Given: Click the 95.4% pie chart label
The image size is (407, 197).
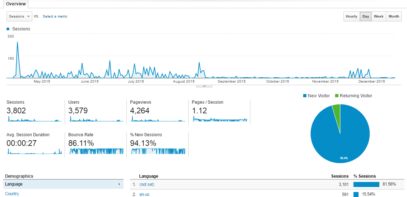Looking at the screenshot, I should point(344,158).
